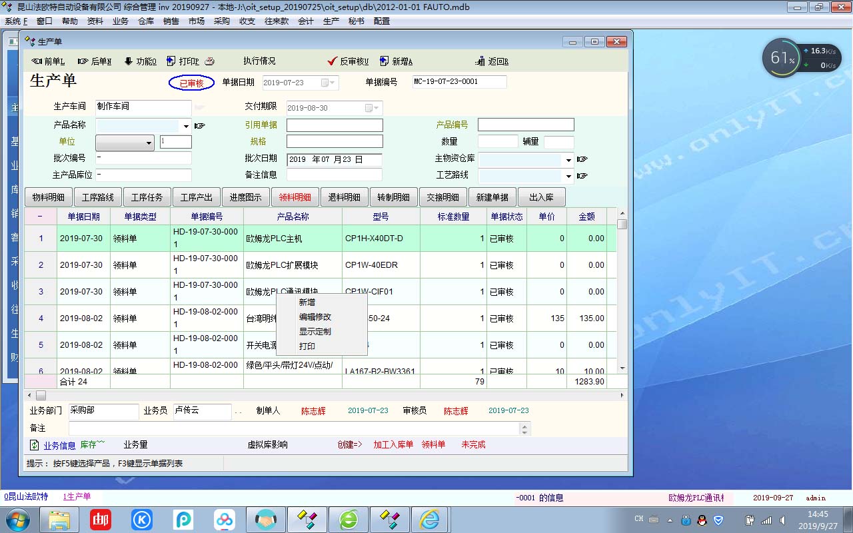Viewport: 853px width, 533px height.
Task: Click lookup hand icon next to 工艺路线
Action: point(582,176)
